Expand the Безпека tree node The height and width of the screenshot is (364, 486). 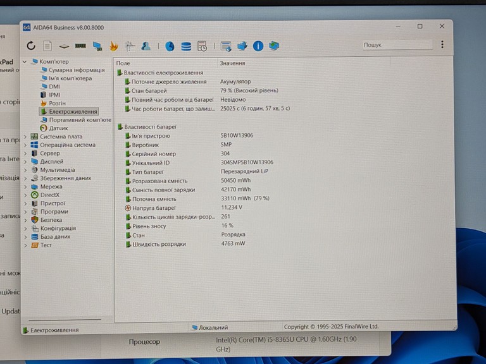25,220
